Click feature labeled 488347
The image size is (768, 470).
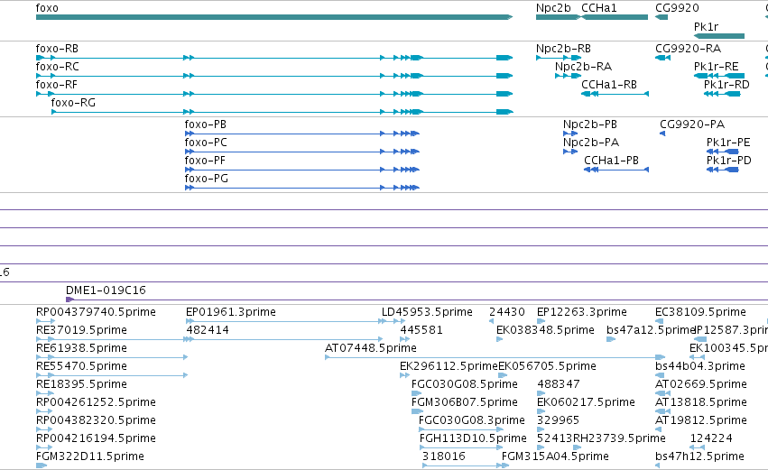click(x=559, y=385)
